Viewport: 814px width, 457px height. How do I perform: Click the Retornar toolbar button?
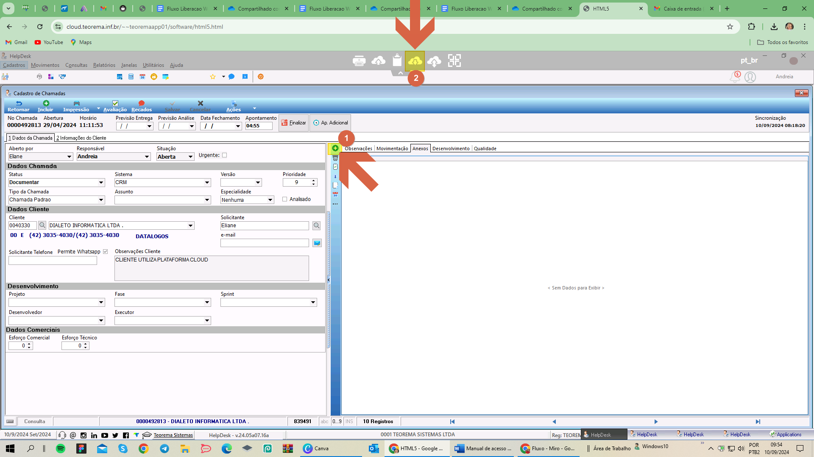[18, 106]
